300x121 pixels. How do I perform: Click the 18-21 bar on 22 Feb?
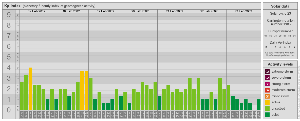tap(220, 94)
